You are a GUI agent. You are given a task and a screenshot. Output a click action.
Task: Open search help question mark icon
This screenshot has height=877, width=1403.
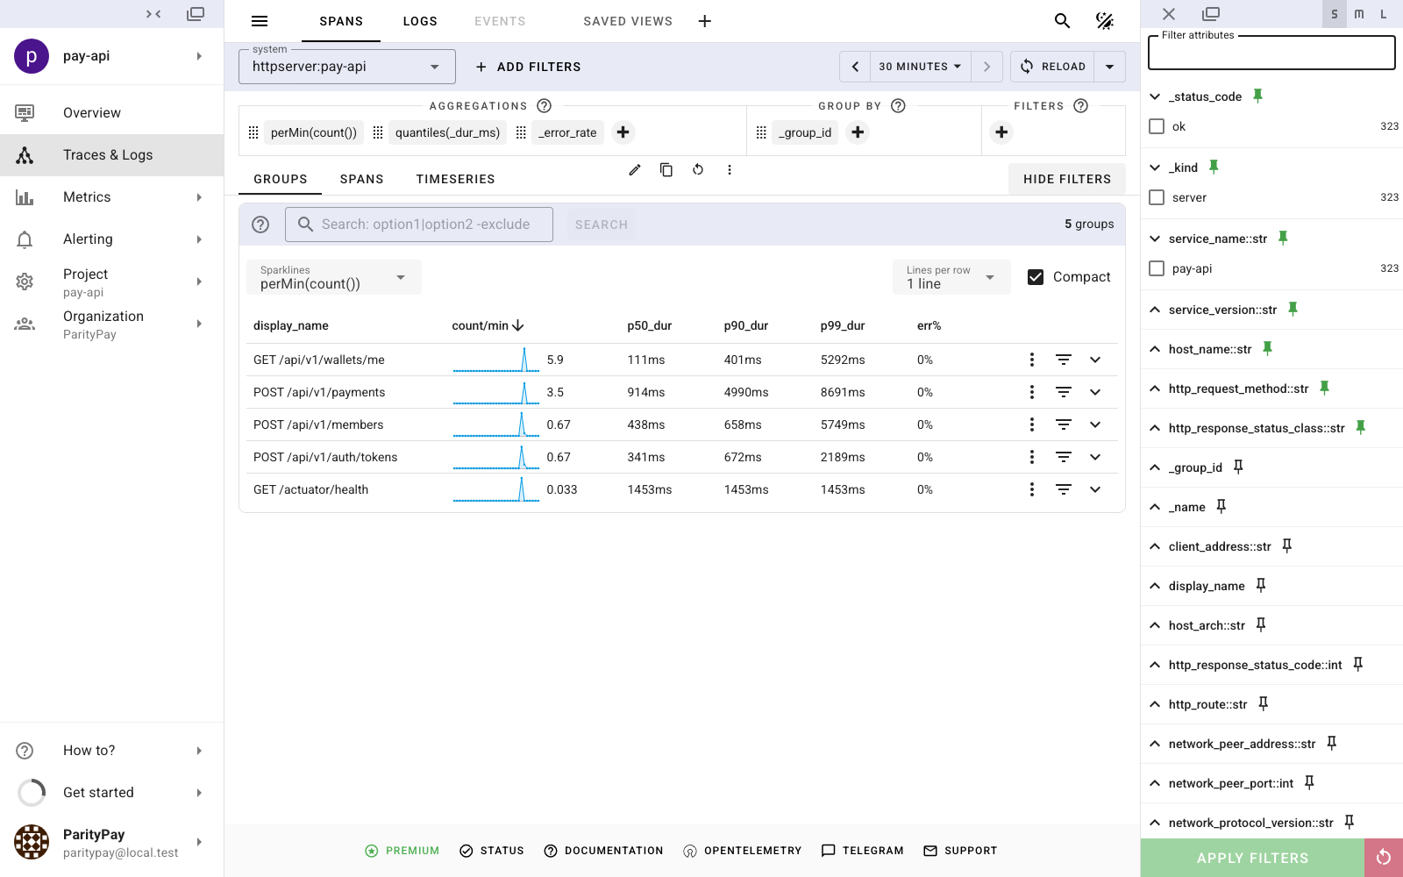[x=260, y=225]
